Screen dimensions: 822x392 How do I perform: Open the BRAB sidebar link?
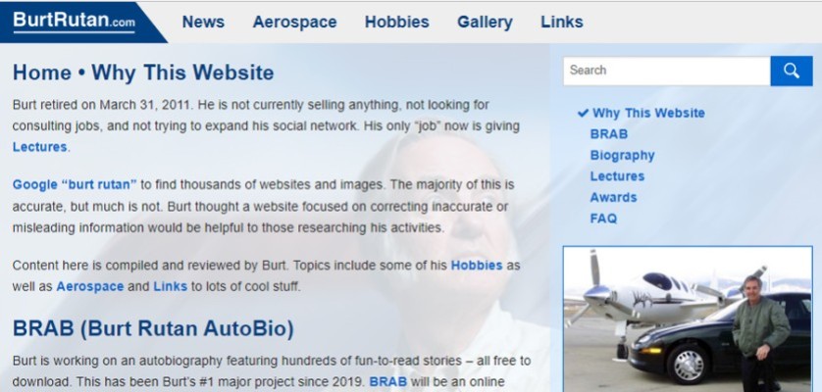[608, 134]
